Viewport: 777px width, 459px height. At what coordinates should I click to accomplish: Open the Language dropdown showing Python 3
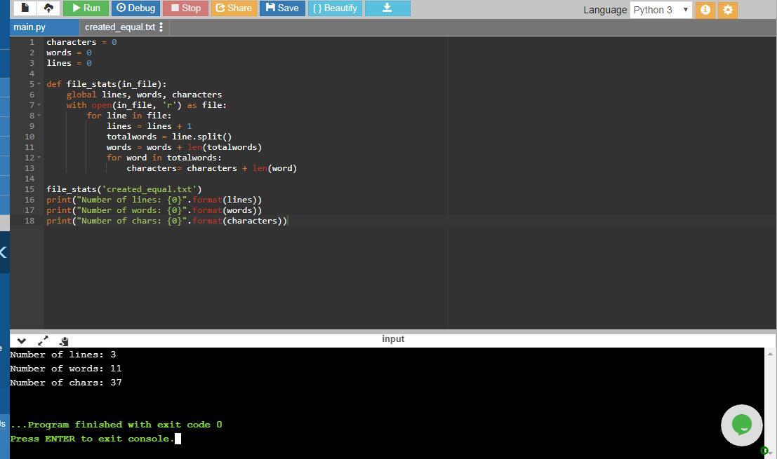660,10
